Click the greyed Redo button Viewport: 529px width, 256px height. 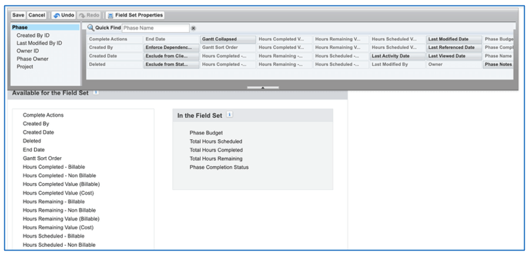pos(89,15)
